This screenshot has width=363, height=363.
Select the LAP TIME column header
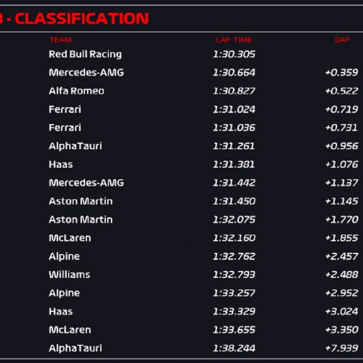coord(234,40)
